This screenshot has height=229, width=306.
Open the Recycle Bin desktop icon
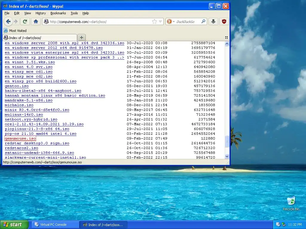point(291,203)
